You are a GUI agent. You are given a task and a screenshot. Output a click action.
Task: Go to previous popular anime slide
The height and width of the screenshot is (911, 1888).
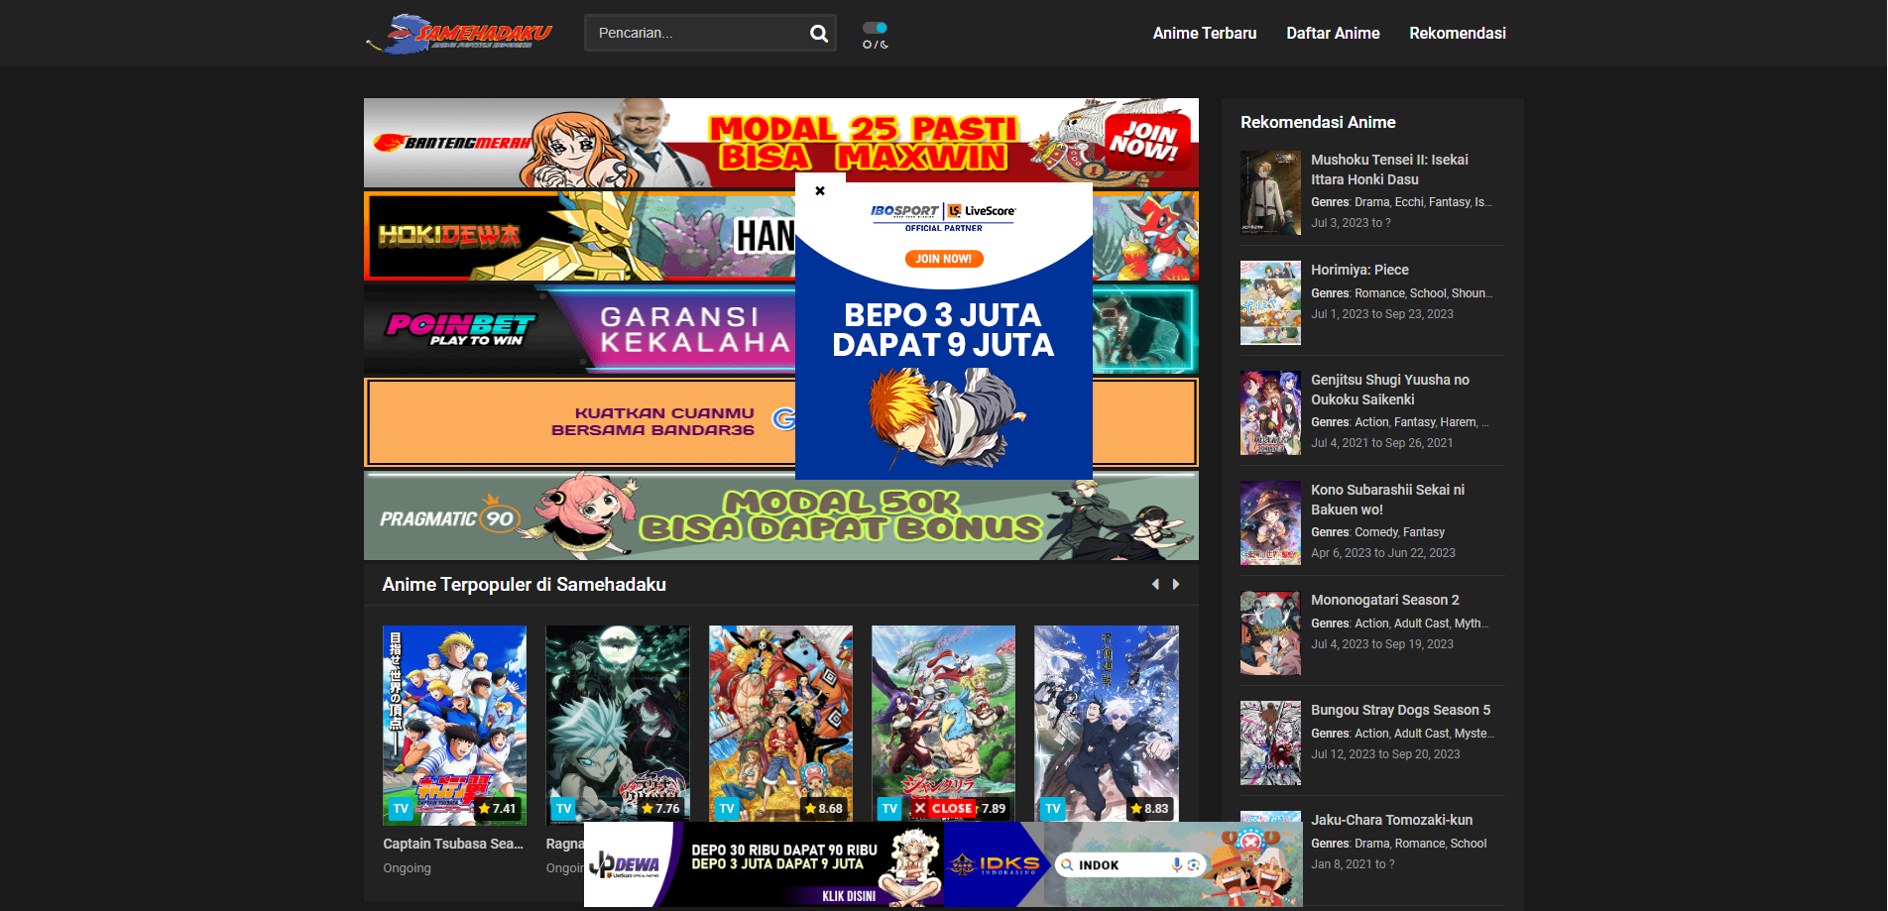click(x=1155, y=585)
